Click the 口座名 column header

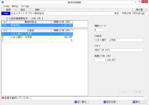coord(31,31)
